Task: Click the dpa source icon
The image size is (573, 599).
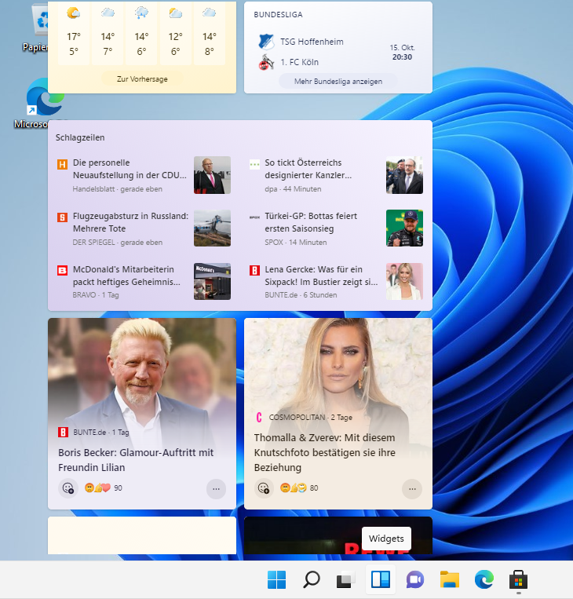Action: pos(254,164)
